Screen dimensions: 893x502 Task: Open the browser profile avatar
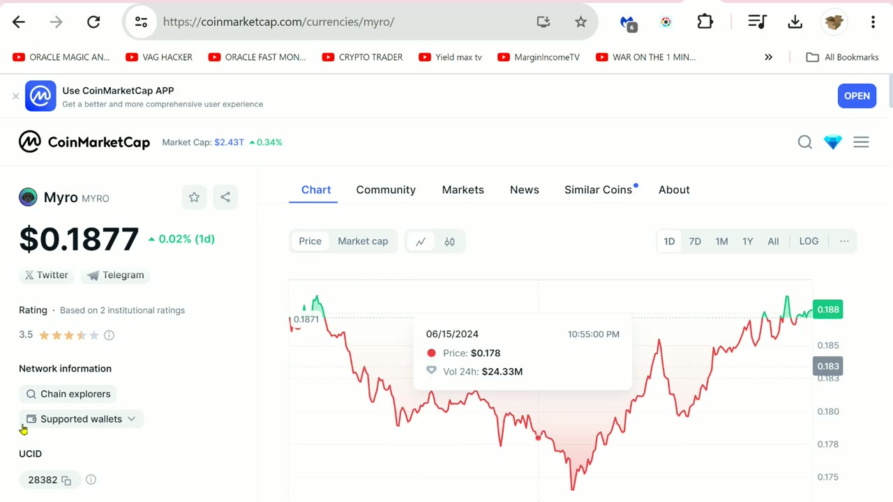click(834, 22)
